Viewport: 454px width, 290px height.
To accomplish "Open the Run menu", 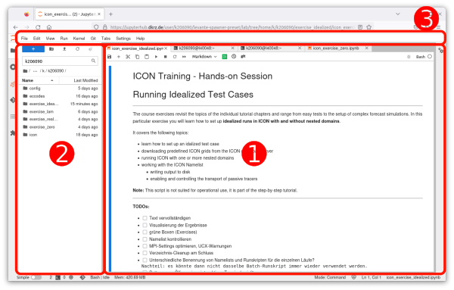I will click(64, 39).
